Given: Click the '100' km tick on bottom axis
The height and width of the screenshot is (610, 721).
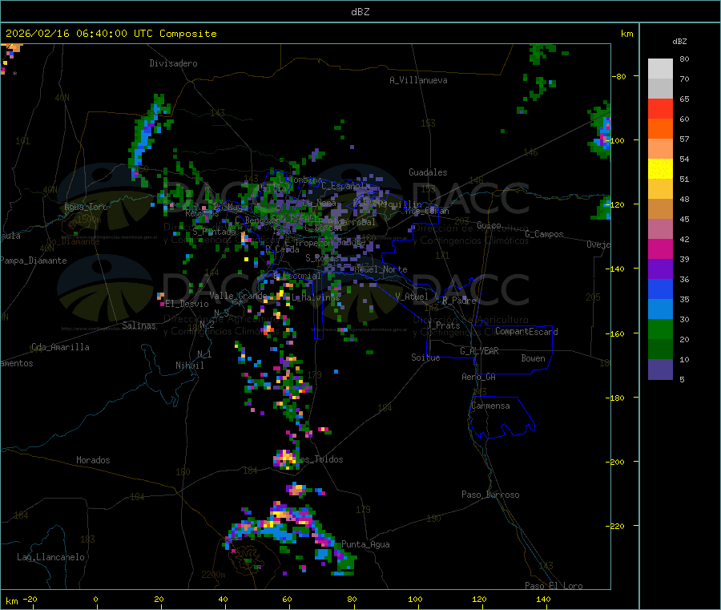Looking at the screenshot, I should 415,599.
